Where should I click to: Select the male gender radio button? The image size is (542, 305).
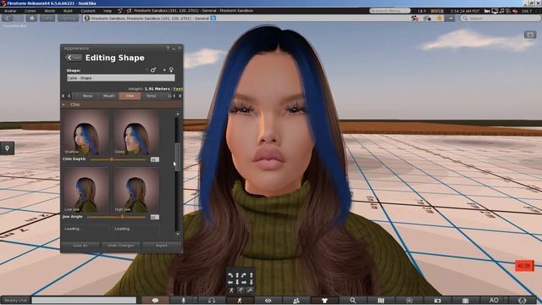pos(147,69)
